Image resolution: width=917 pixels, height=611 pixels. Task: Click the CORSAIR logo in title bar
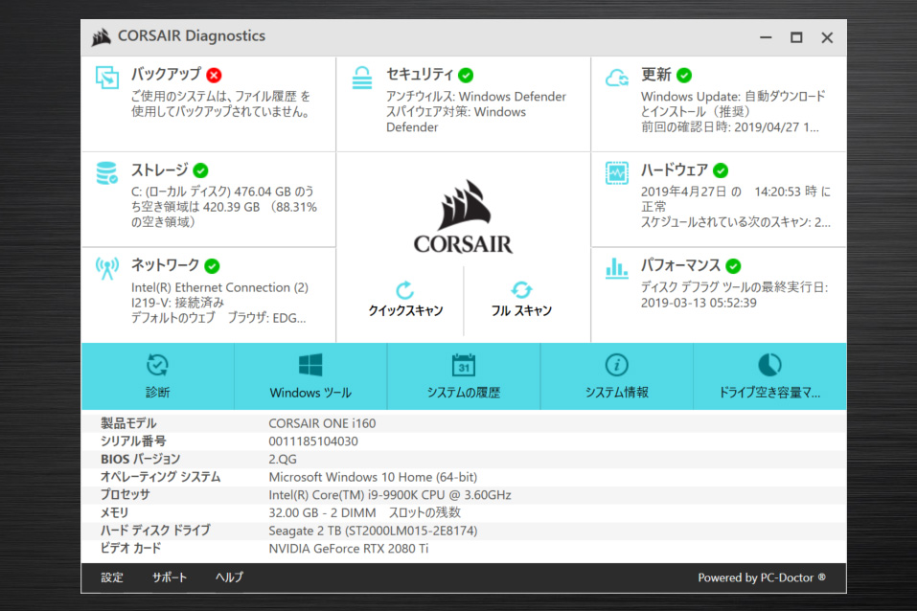tap(102, 36)
